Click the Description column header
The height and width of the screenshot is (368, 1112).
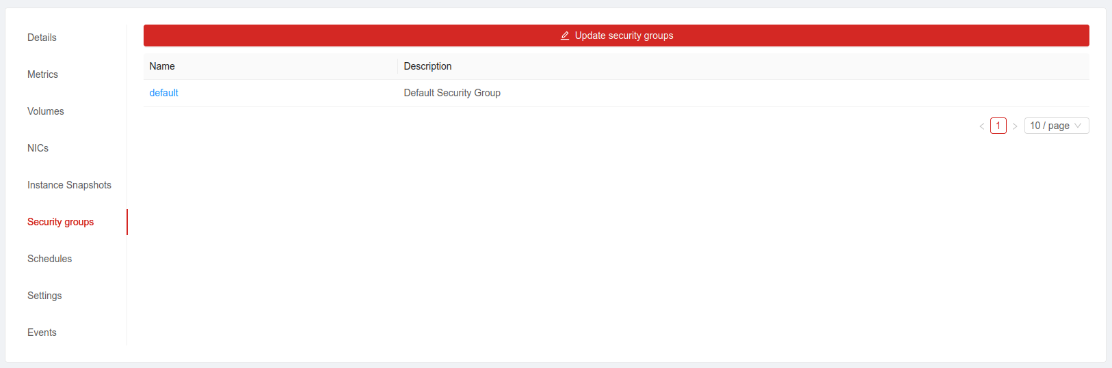pyautogui.click(x=427, y=66)
